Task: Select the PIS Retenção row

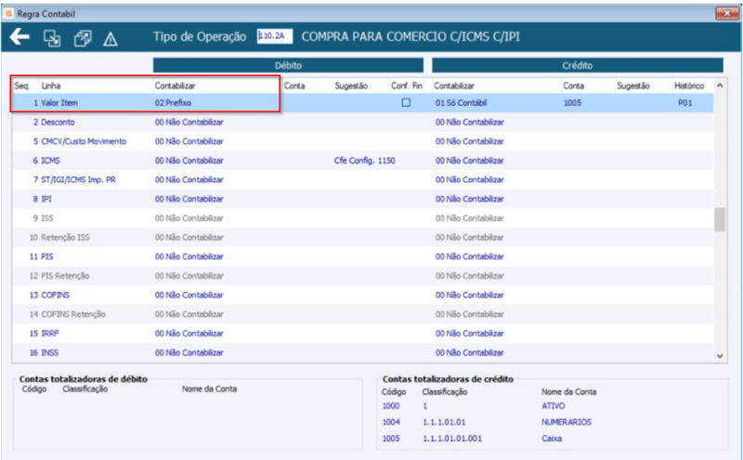Action: click(363, 275)
